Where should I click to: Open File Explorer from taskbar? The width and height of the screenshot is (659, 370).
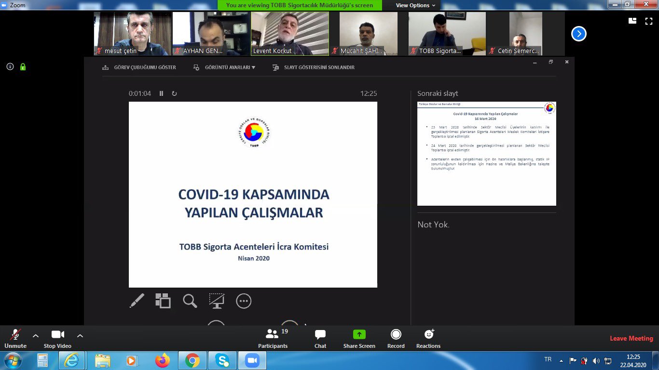(x=102, y=360)
